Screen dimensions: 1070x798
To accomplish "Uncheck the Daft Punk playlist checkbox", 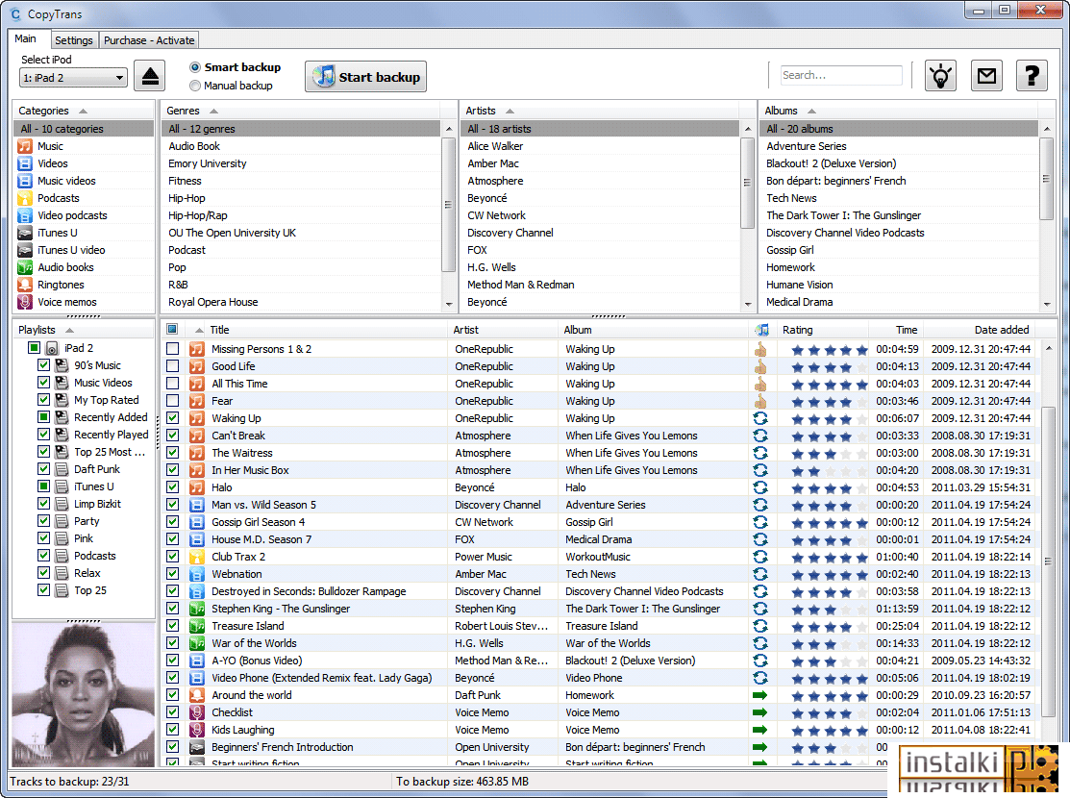I will [x=43, y=469].
